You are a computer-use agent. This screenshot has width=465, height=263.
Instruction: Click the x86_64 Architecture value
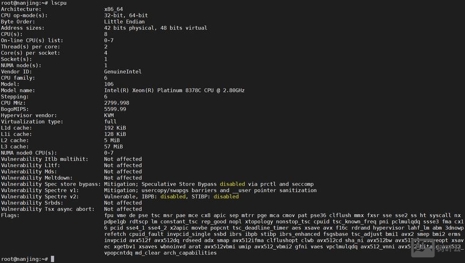click(x=115, y=9)
